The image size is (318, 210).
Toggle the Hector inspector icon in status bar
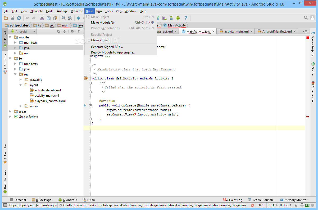pos(302,205)
